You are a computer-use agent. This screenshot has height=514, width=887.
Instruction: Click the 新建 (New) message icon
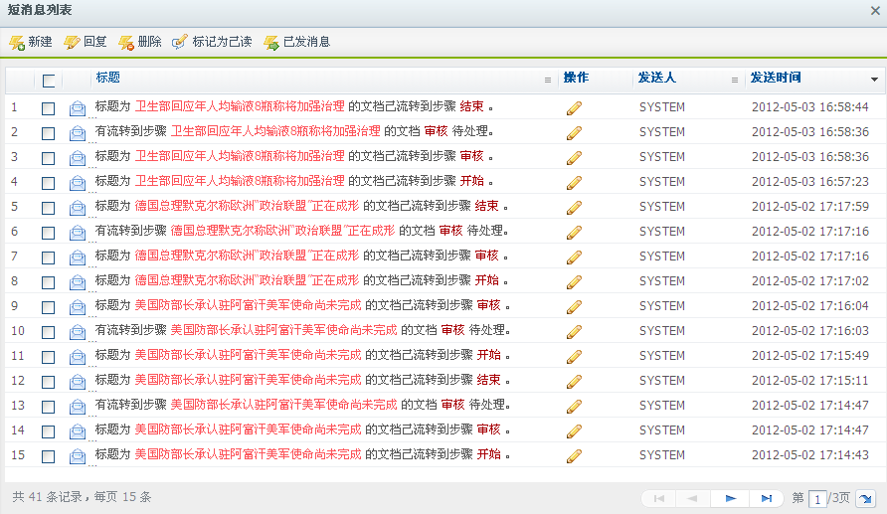click(17, 43)
